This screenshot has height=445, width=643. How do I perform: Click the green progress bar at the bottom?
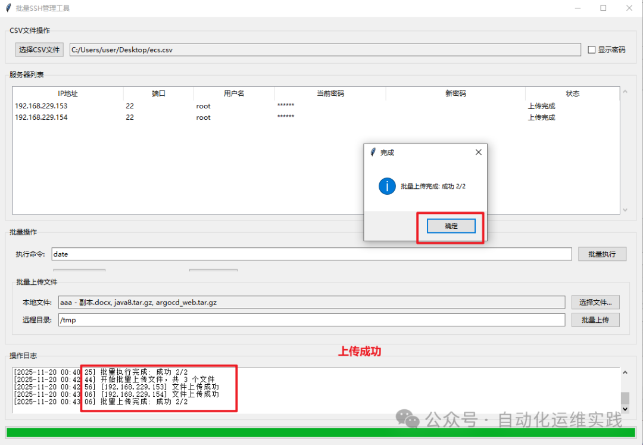click(321, 432)
